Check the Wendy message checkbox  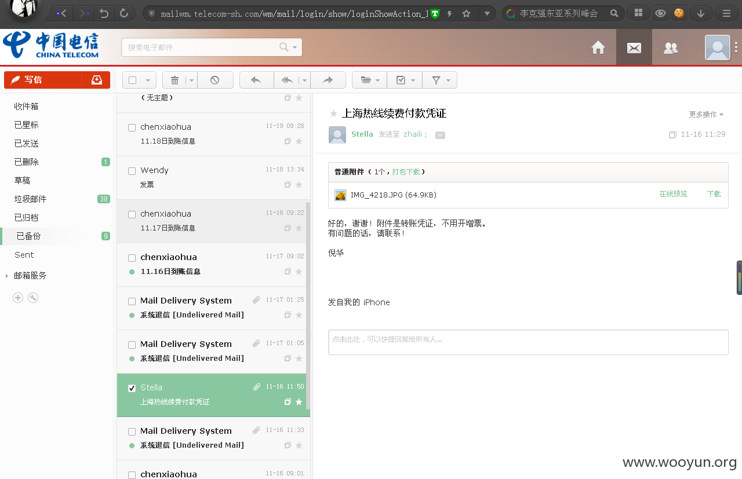click(x=132, y=171)
